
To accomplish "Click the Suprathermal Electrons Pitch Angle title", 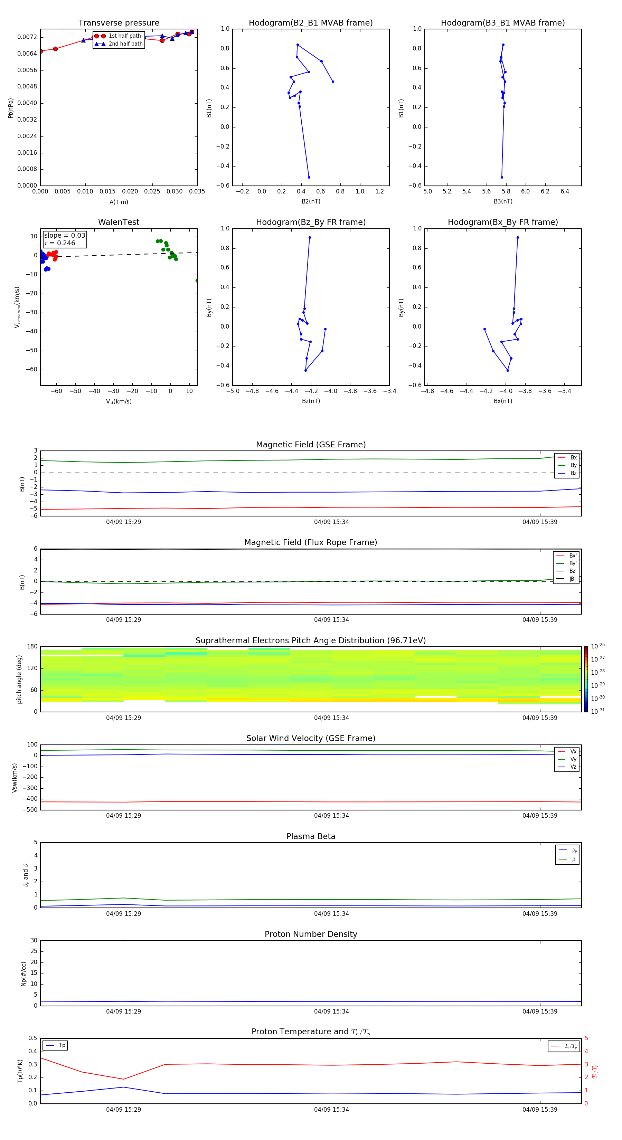I will 311,641.
